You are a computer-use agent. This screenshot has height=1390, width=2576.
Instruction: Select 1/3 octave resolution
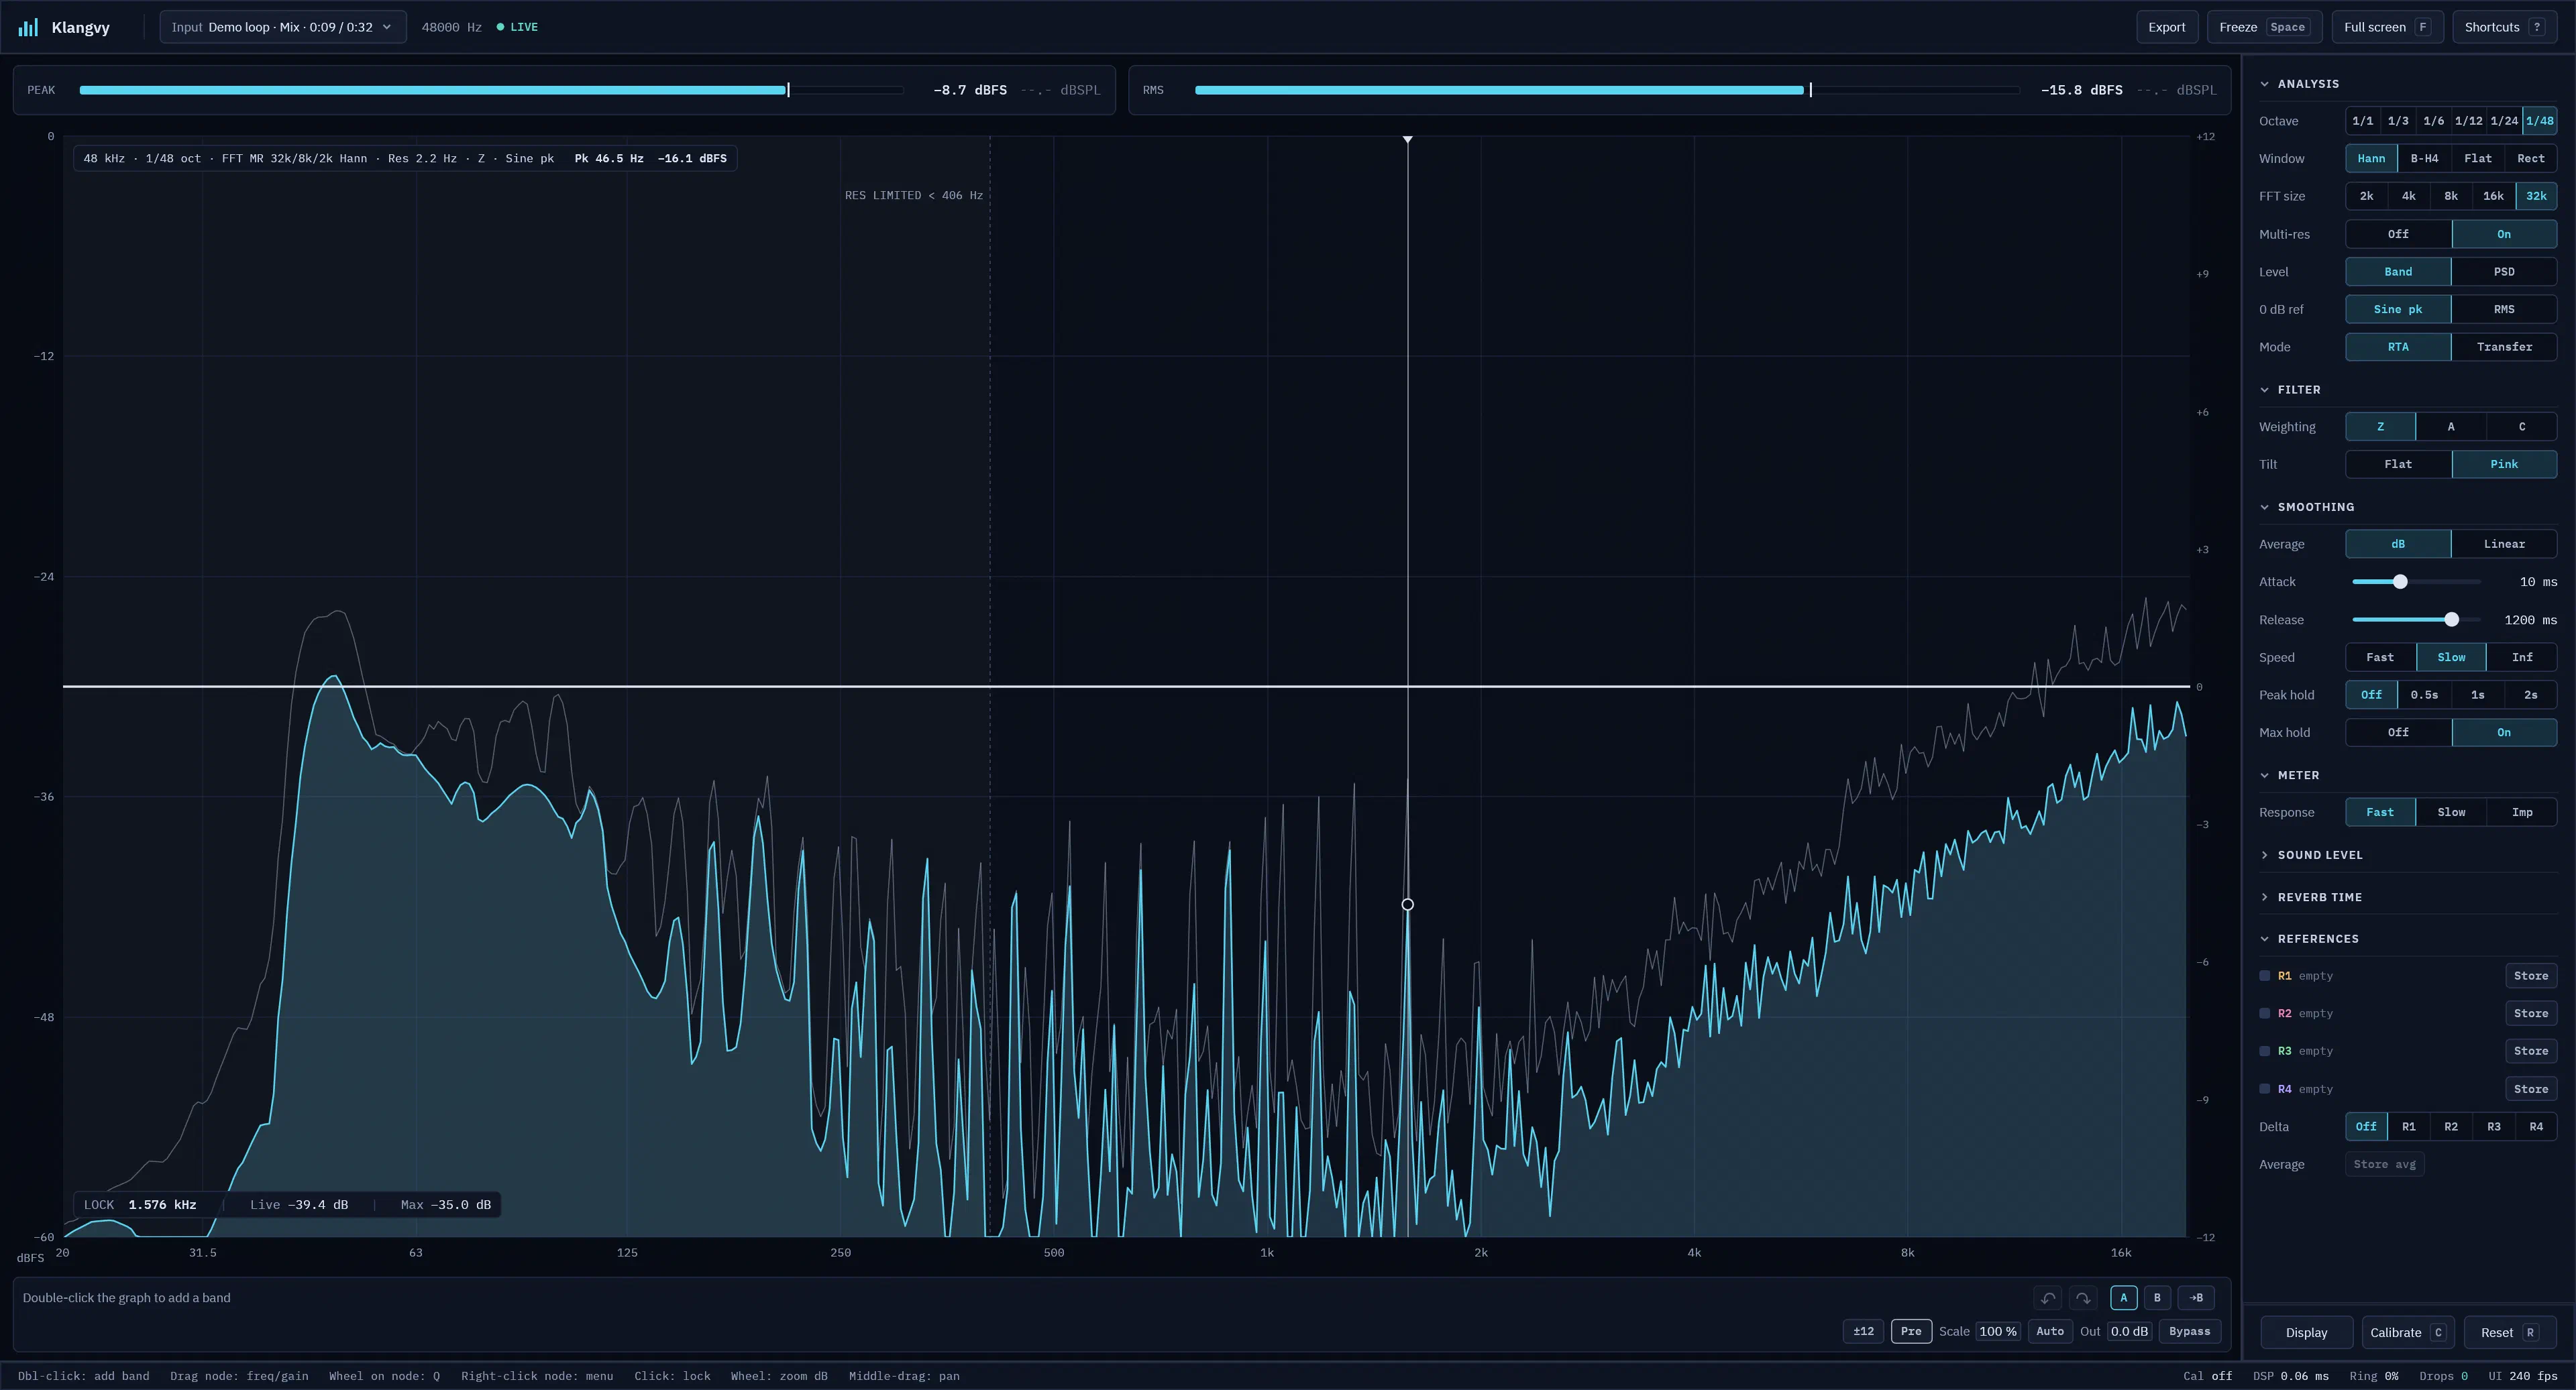point(2397,121)
